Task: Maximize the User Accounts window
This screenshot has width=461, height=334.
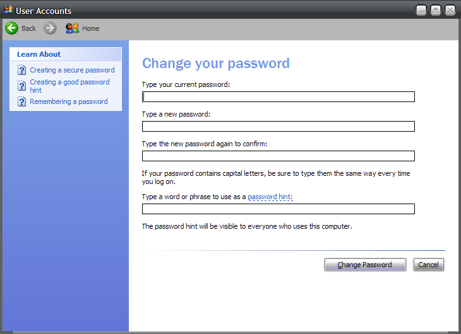Action: (x=436, y=10)
